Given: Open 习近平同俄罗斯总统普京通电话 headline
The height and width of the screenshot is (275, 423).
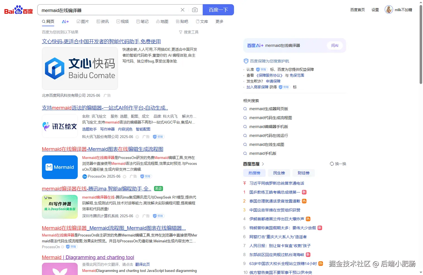Looking at the screenshot, I should [x=277, y=183].
